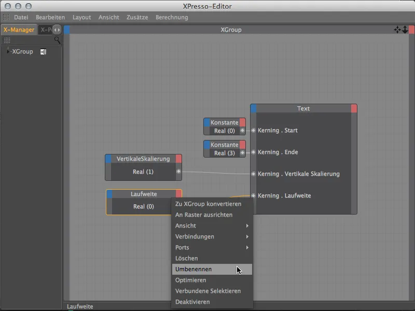Viewport: 415px width, 311px height.
Task: Open the Ansicht submenu in context menu
Action: 212,225
